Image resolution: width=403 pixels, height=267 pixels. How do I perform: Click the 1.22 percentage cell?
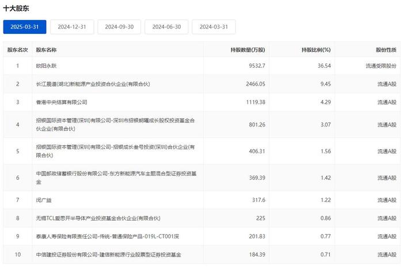(326, 200)
